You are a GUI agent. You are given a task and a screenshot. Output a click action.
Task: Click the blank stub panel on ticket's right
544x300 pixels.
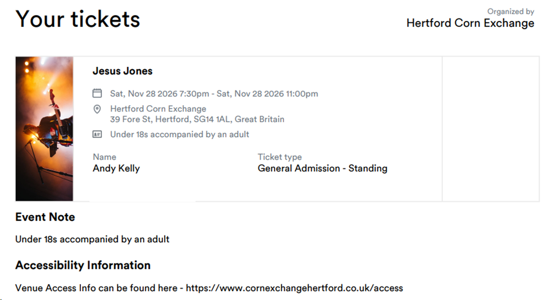(x=490, y=129)
